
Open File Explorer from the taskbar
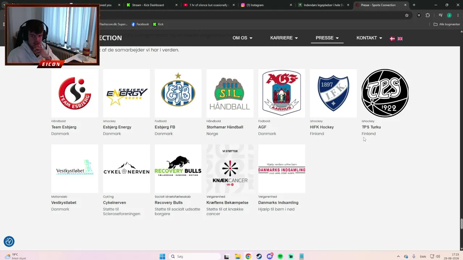tap(238, 256)
